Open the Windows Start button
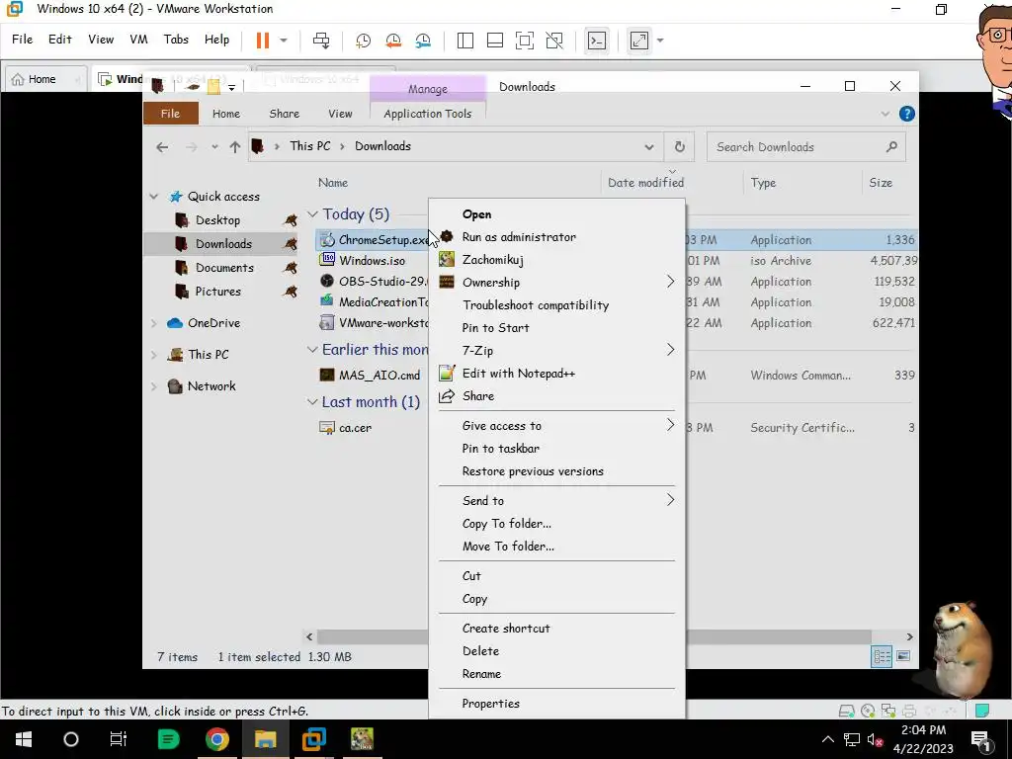 click(24, 739)
